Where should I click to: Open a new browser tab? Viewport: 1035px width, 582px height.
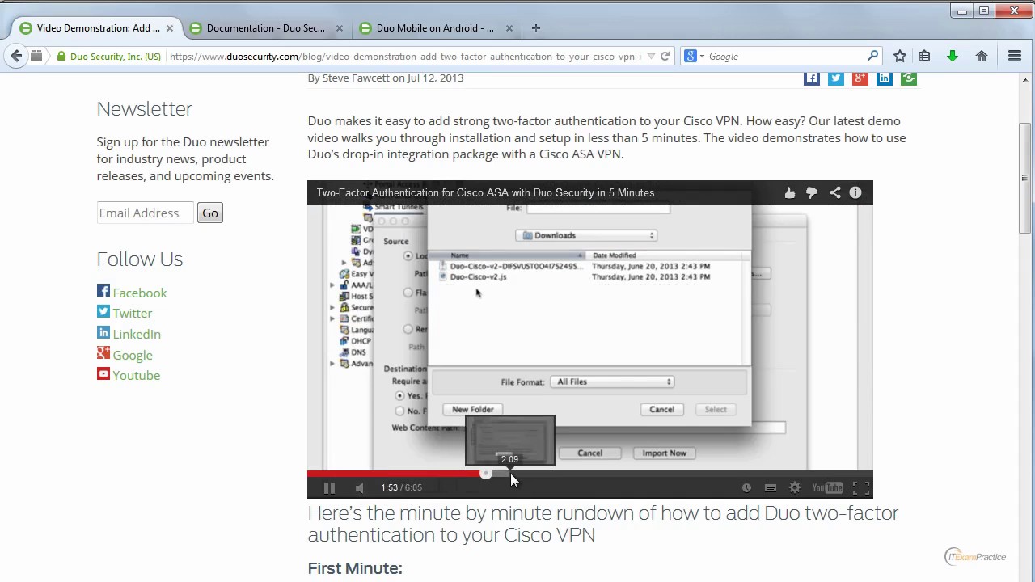click(x=535, y=27)
